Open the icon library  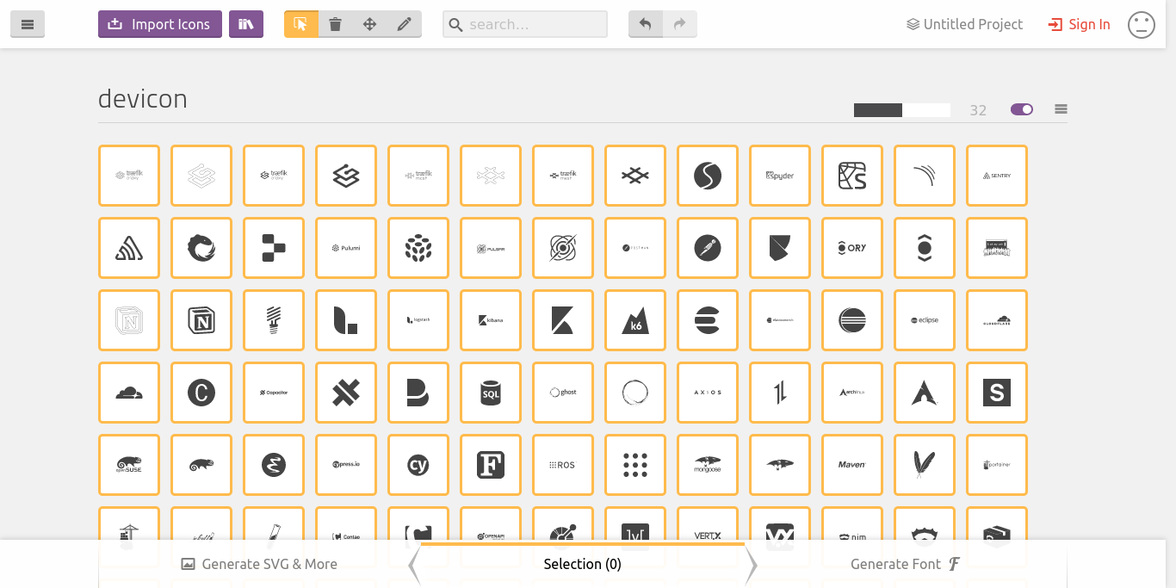coord(246,24)
